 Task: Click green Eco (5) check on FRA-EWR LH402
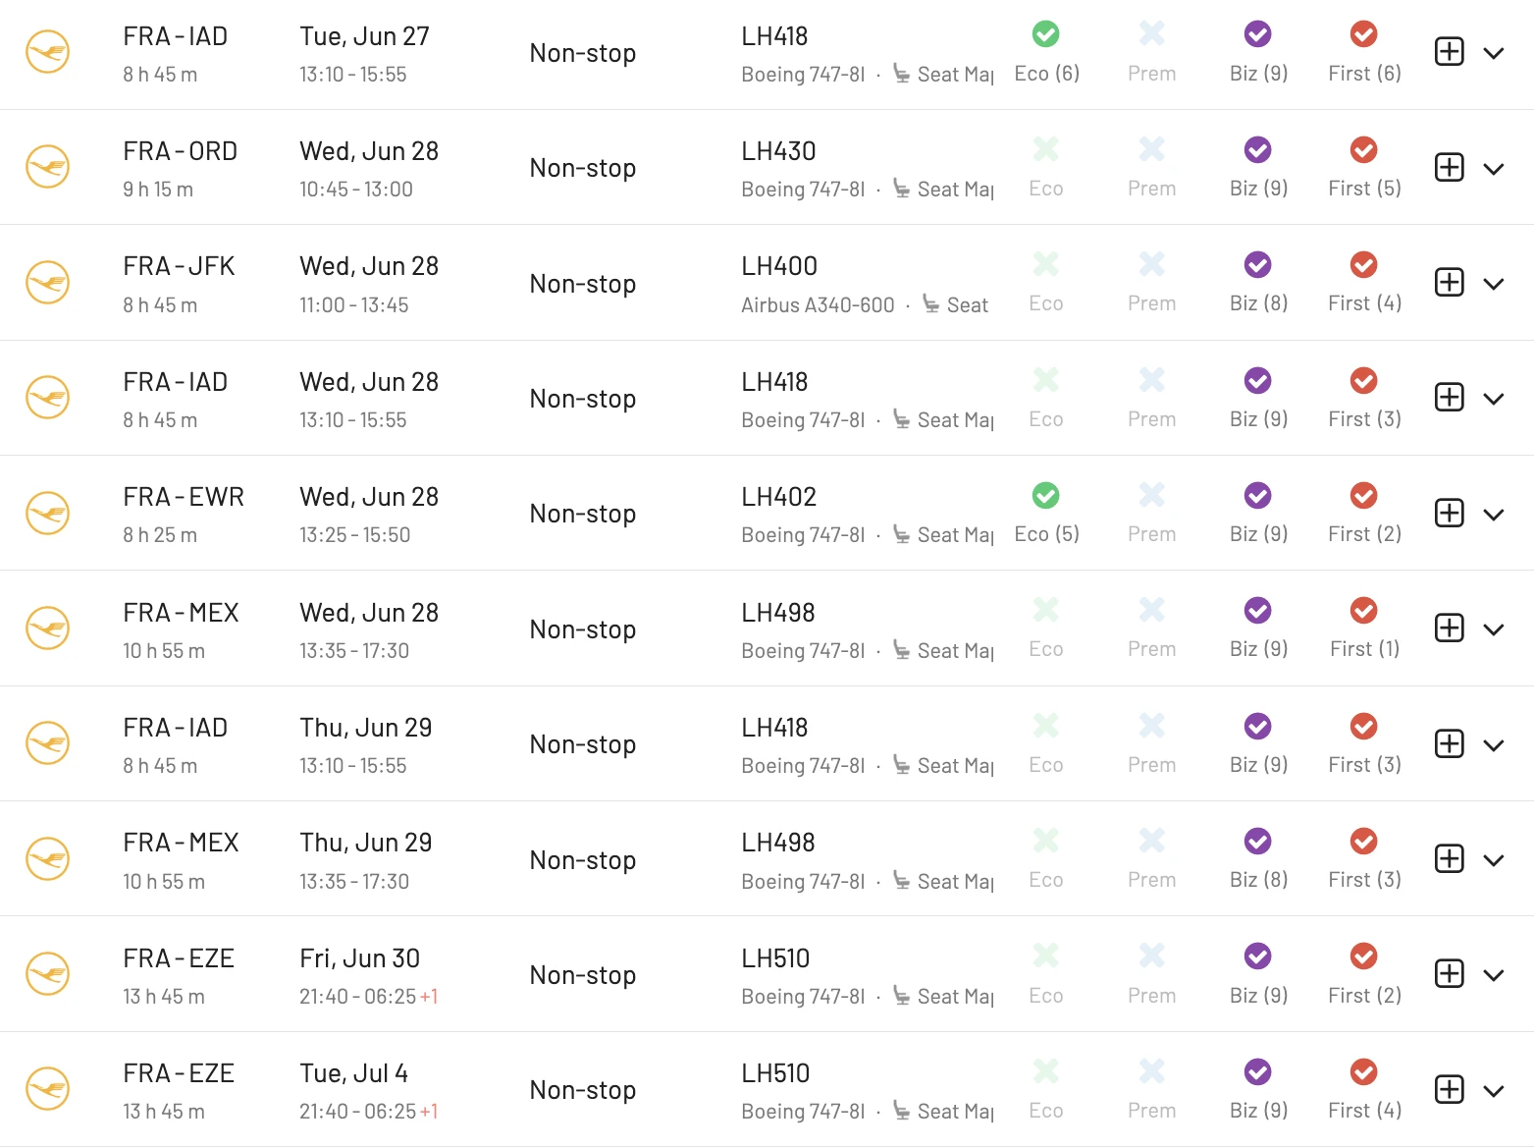1046,496
